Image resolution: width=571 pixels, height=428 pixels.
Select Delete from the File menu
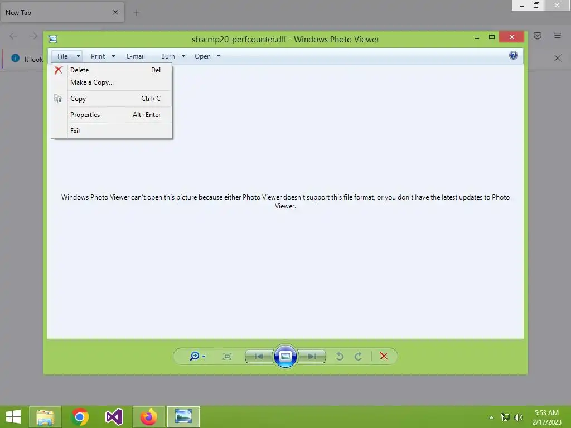[112, 70]
